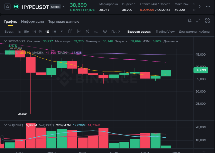The height and width of the screenshot is (153, 215).
Task: Select the 1Н weekly timeframe
Action: pos(54,32)
